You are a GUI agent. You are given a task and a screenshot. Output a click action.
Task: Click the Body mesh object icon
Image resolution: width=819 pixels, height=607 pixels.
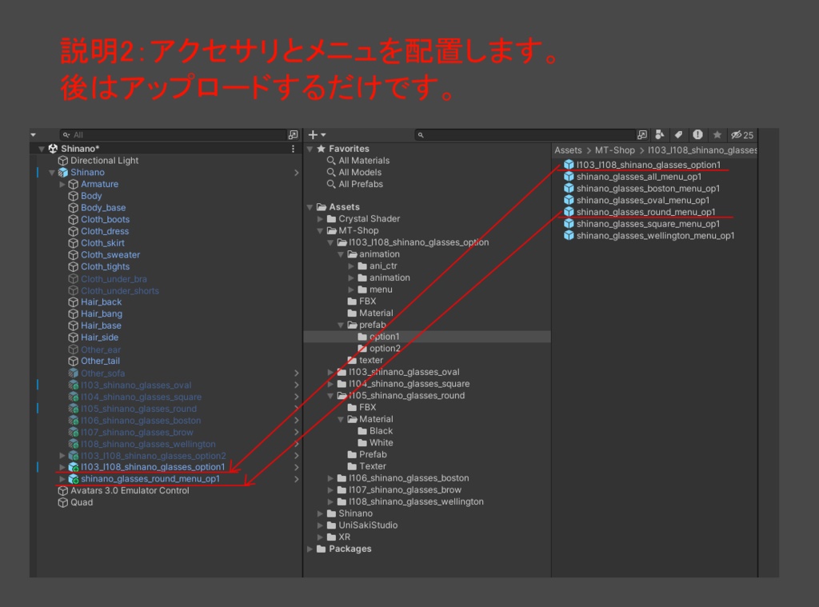coord(73,196)
